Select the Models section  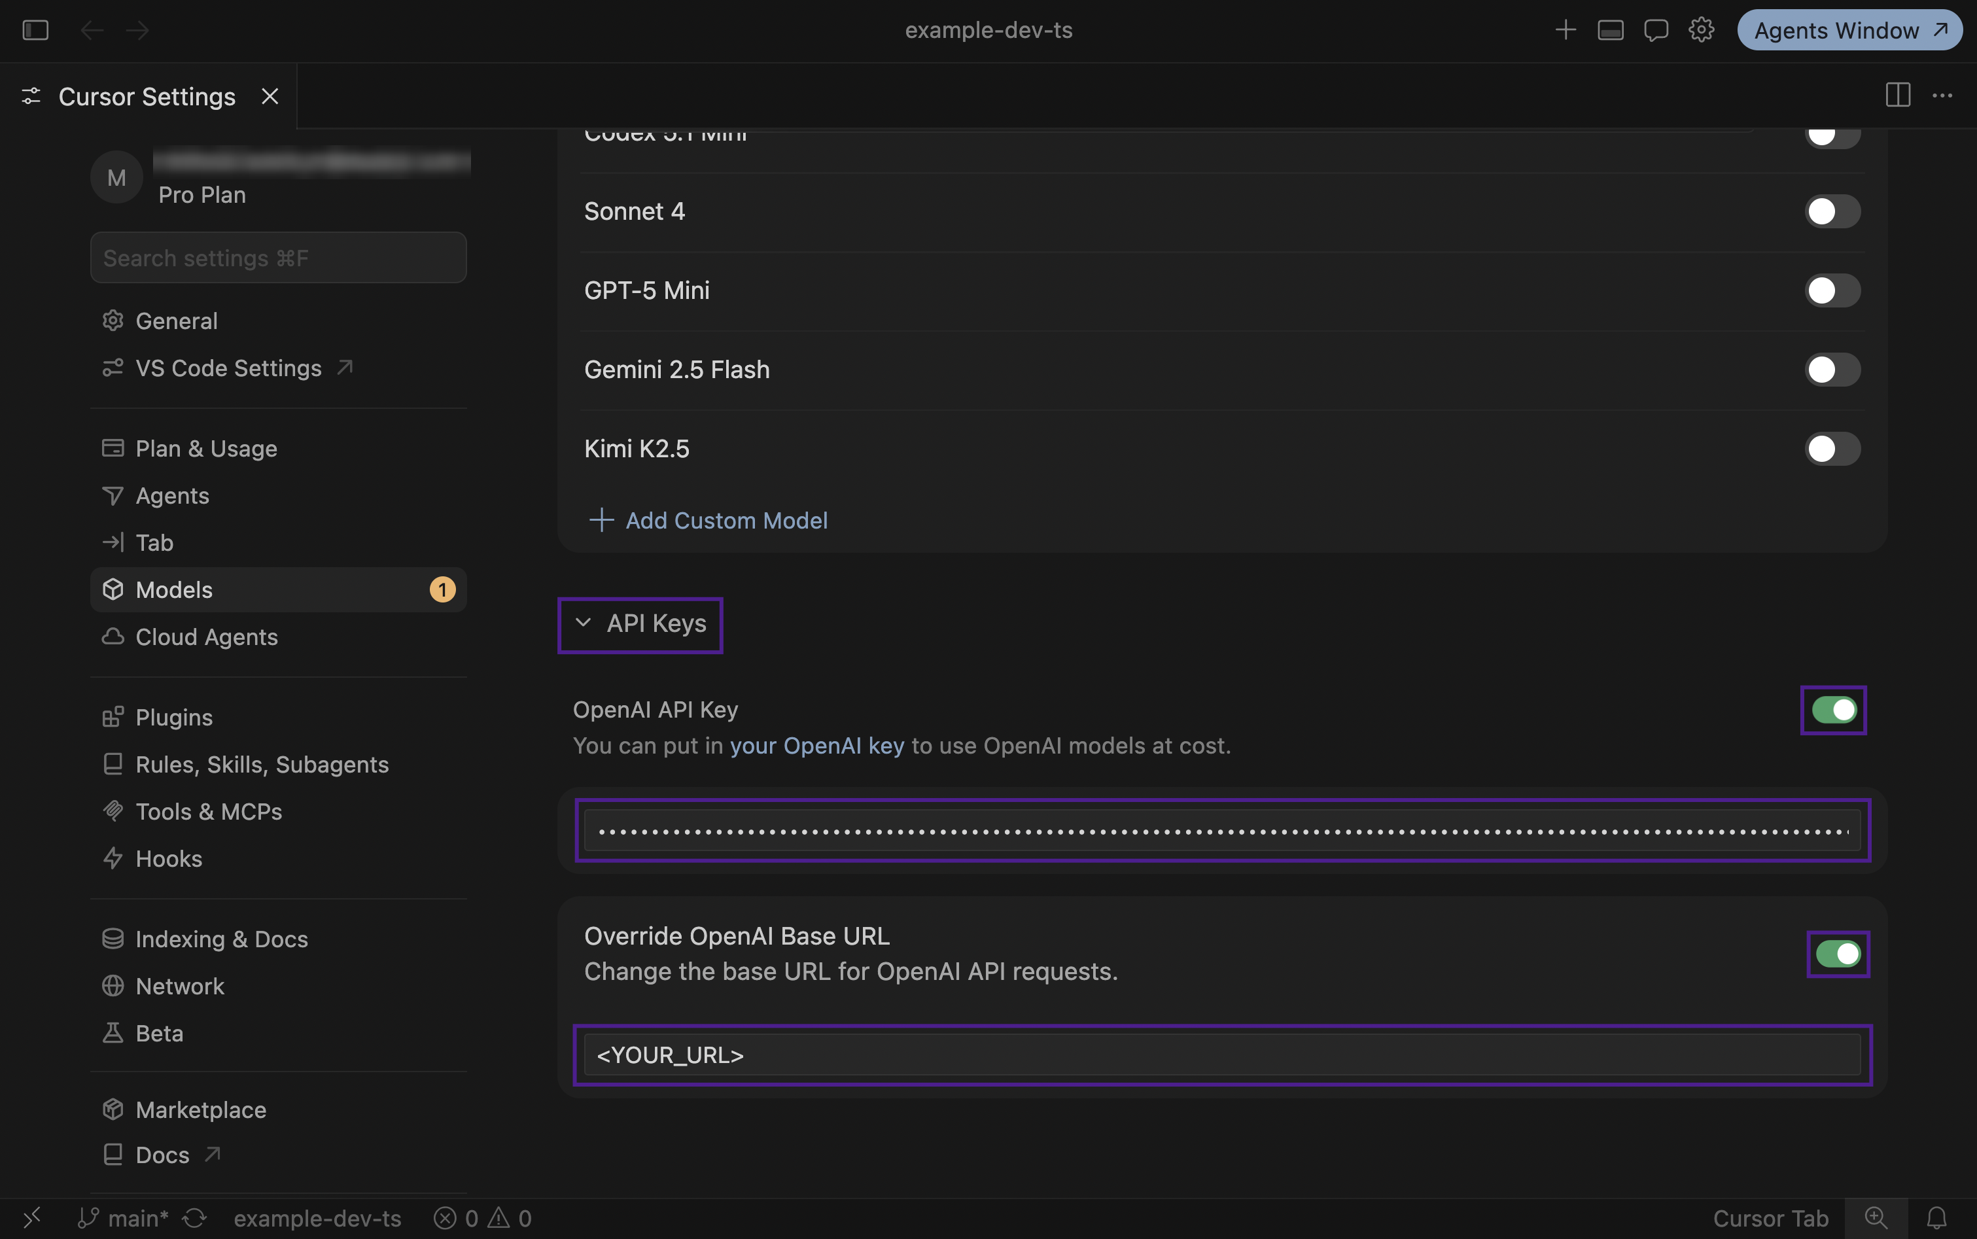pyautogui.click(x=279, y=590)
